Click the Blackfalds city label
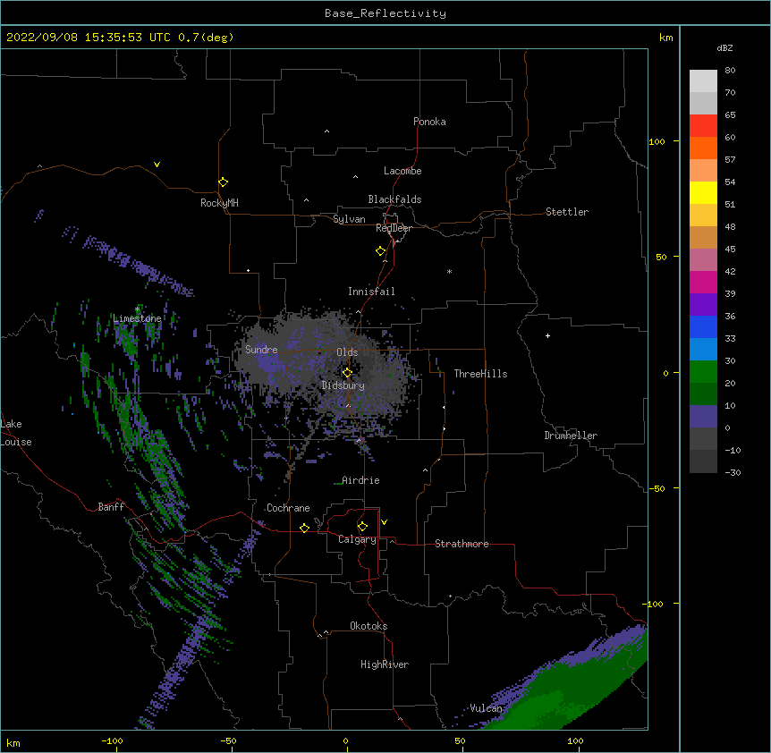This screenshot has width=771, height=753. tap(394, 199)
